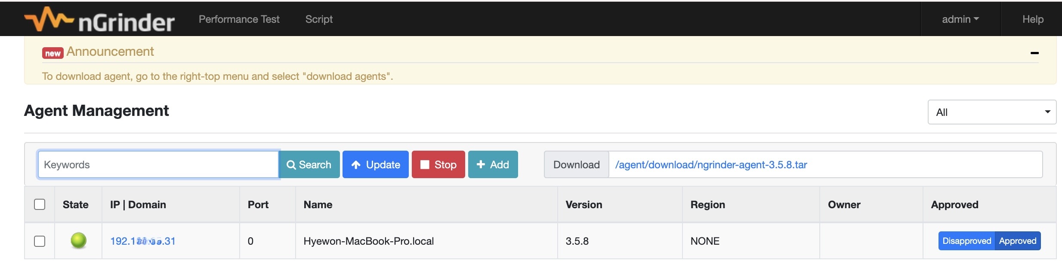Click the Search button
The width and height of the screenshot is (1062, 267).
tap(309, 164)
